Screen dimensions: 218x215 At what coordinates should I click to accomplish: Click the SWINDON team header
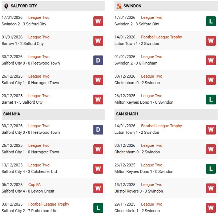[x=132, y=6]
